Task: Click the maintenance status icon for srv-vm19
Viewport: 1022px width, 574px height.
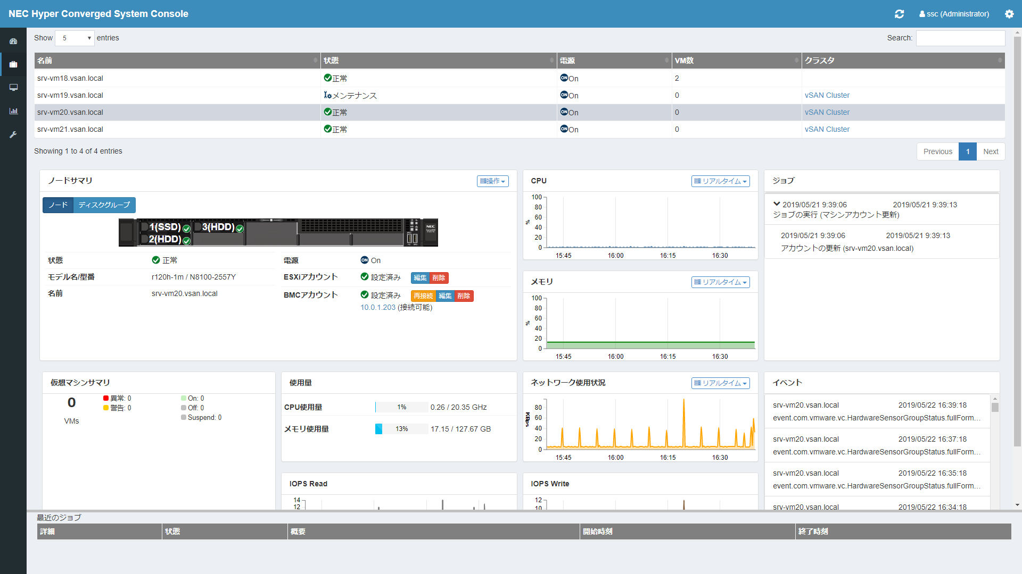Action: [x=327, y=95]
